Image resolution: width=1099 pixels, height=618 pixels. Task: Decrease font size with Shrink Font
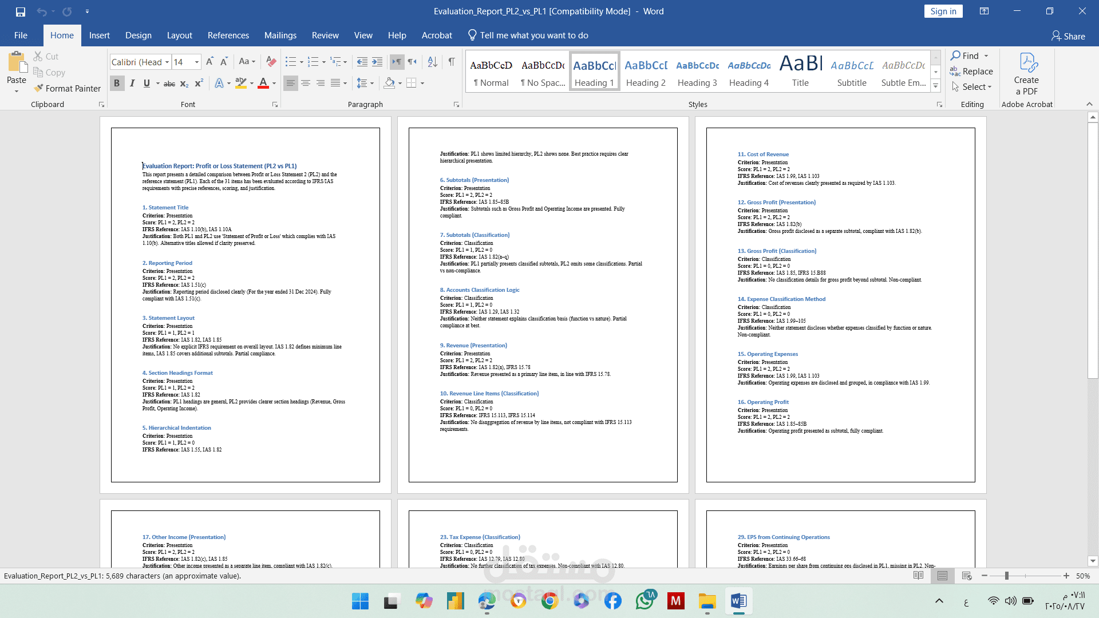pos(224,62)
